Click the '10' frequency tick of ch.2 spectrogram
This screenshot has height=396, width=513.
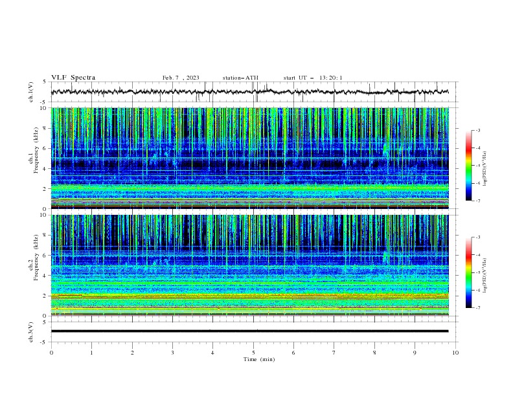point(43,215)
